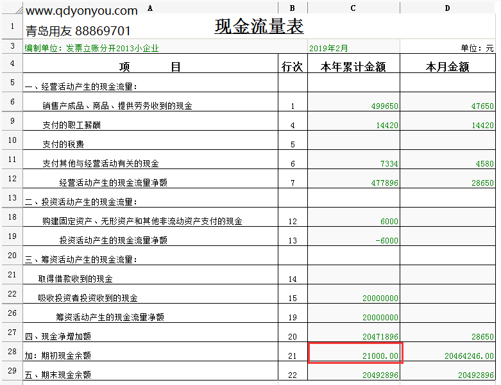Click 购建固定资产 payment row label
This screenshot has width=501, height=385.
point(142,222)
